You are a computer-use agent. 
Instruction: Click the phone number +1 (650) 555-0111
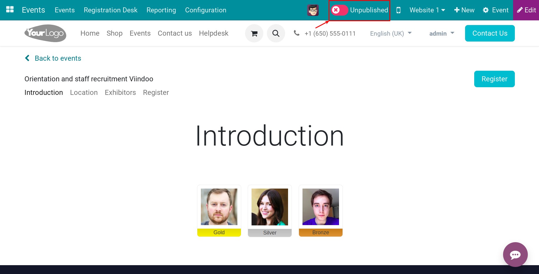pos(330,34)
